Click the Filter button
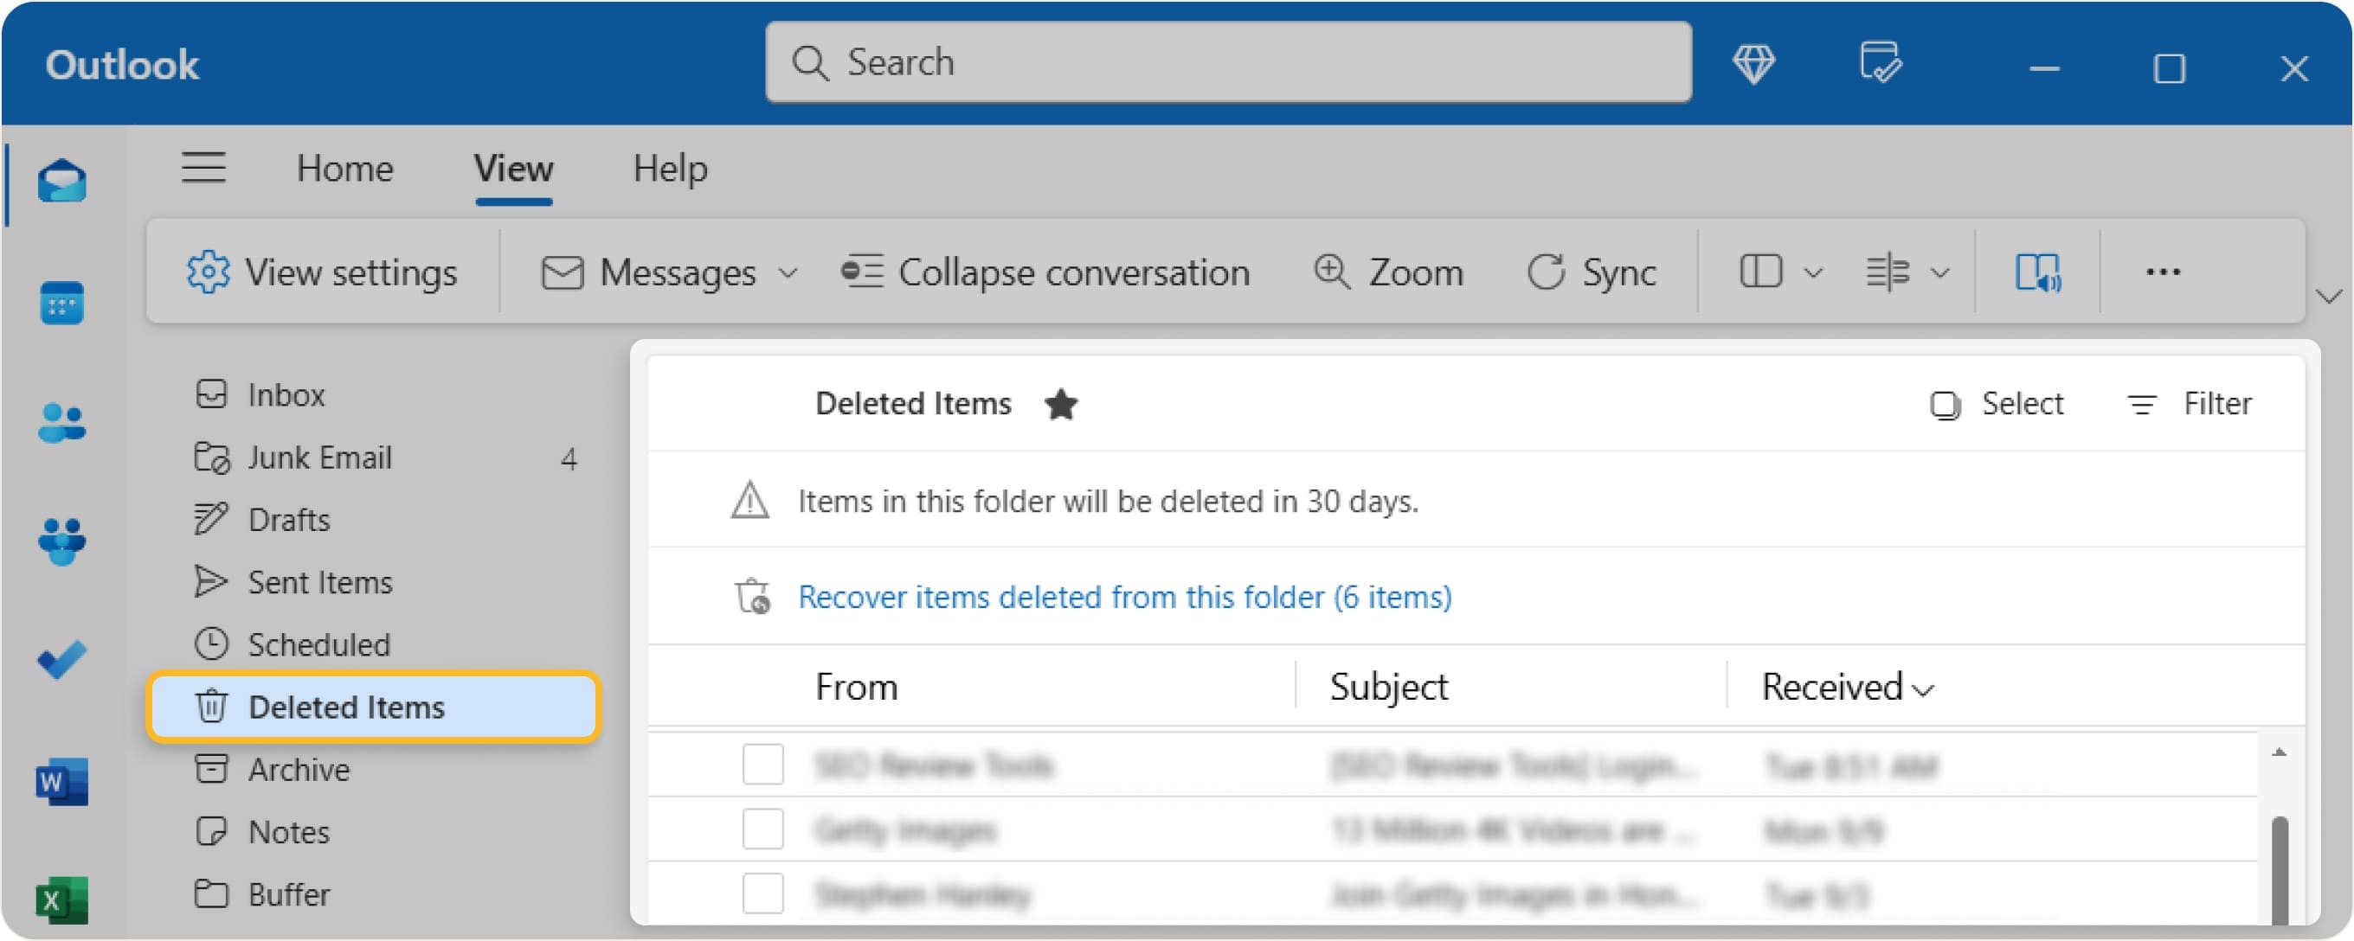2354x941 pixels. pyautogui.click(x=2190, y=404)
